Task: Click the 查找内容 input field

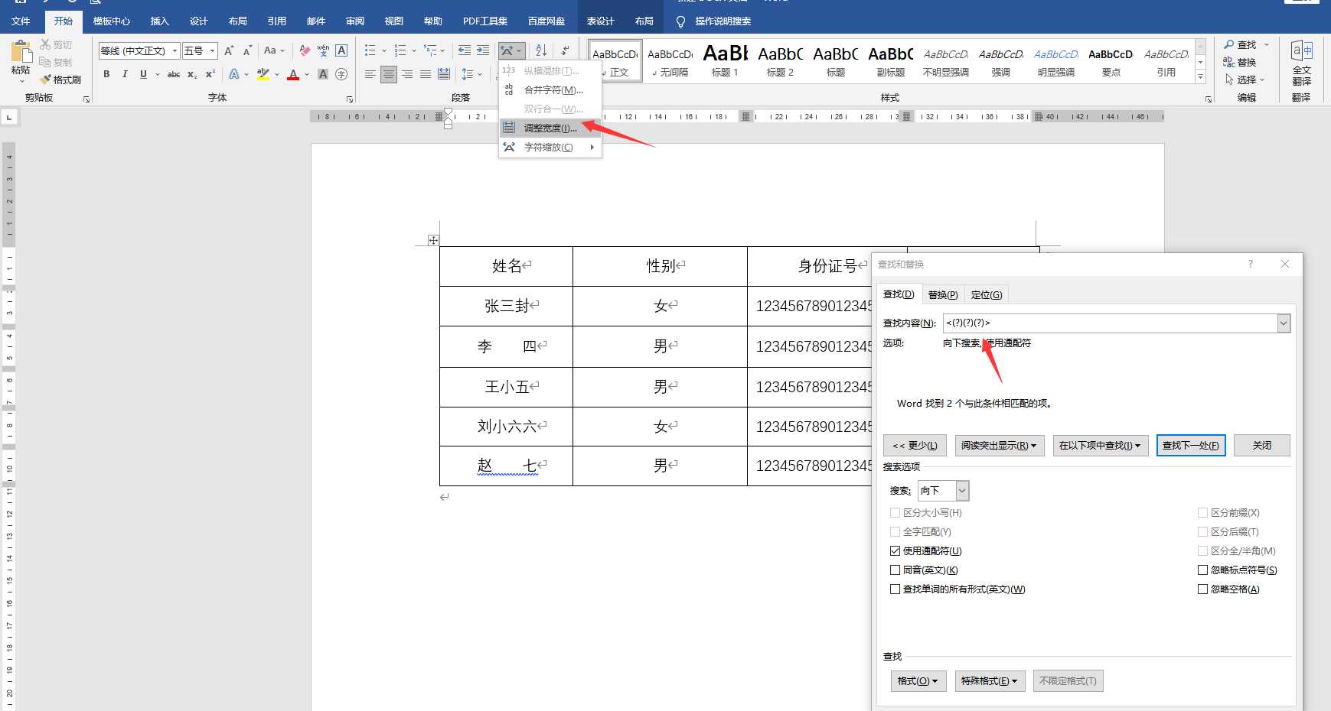Action: tap(1110, 323)
